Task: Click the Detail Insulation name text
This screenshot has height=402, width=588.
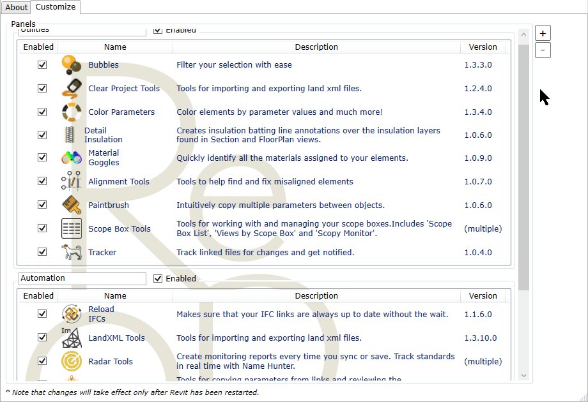Action: pyautogui.click(x=103, y=135)
